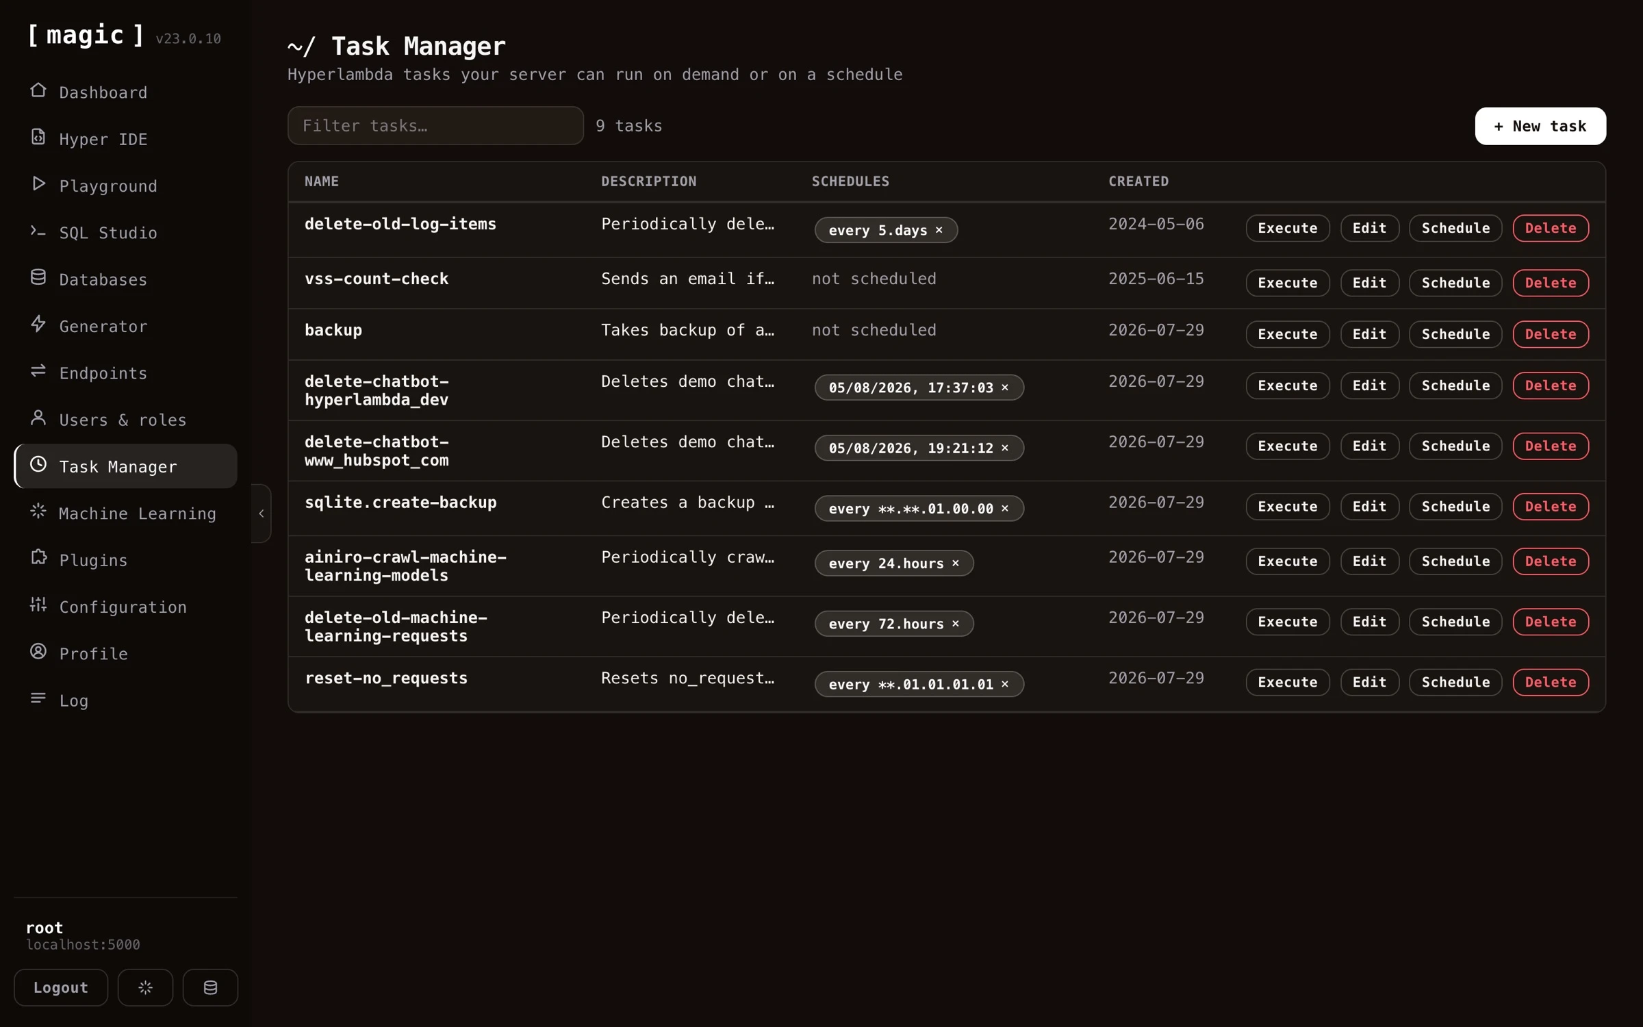Delete the reset-no_requests task
The height and width of the screenshot is (1027, 1643).
tap(1551, 682)
